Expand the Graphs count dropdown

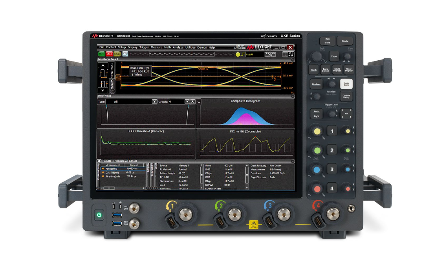click(x=187, y=102)
